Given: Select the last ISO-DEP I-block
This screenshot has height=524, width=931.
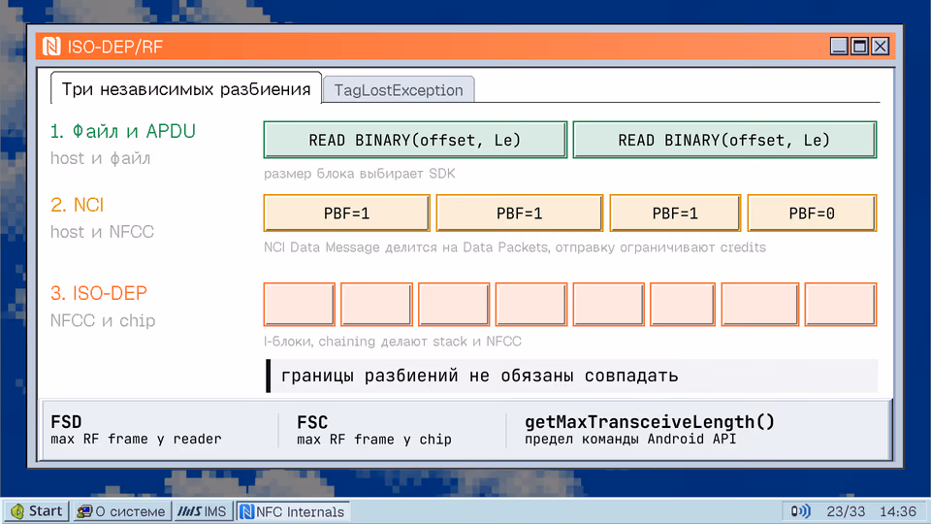Looking at the screenshot, I should 840,305.
